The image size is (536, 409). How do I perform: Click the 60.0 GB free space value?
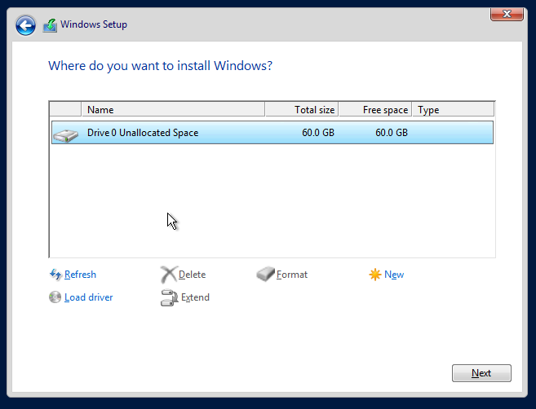pyautogui.click(x=392, y=133)
